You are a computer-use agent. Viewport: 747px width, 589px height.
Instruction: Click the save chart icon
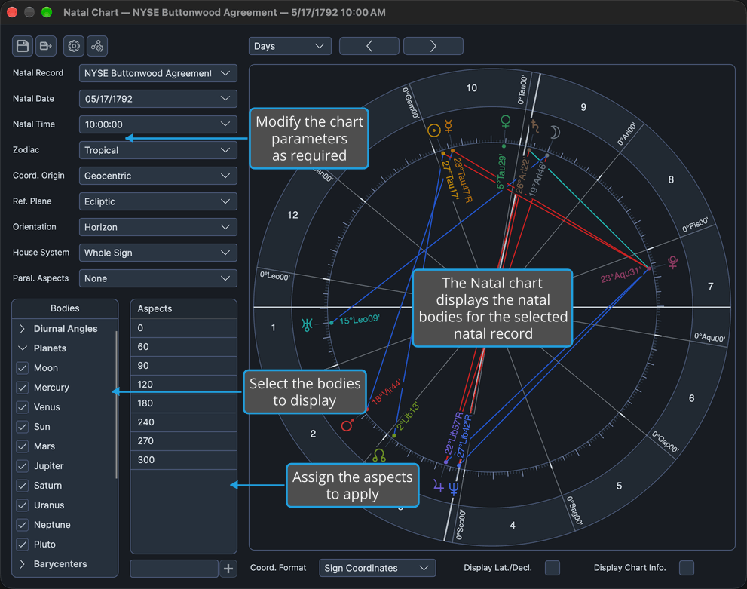coord(23,46)
